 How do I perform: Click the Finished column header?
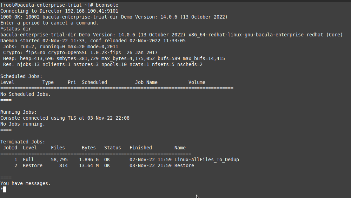tap(141, 148)
